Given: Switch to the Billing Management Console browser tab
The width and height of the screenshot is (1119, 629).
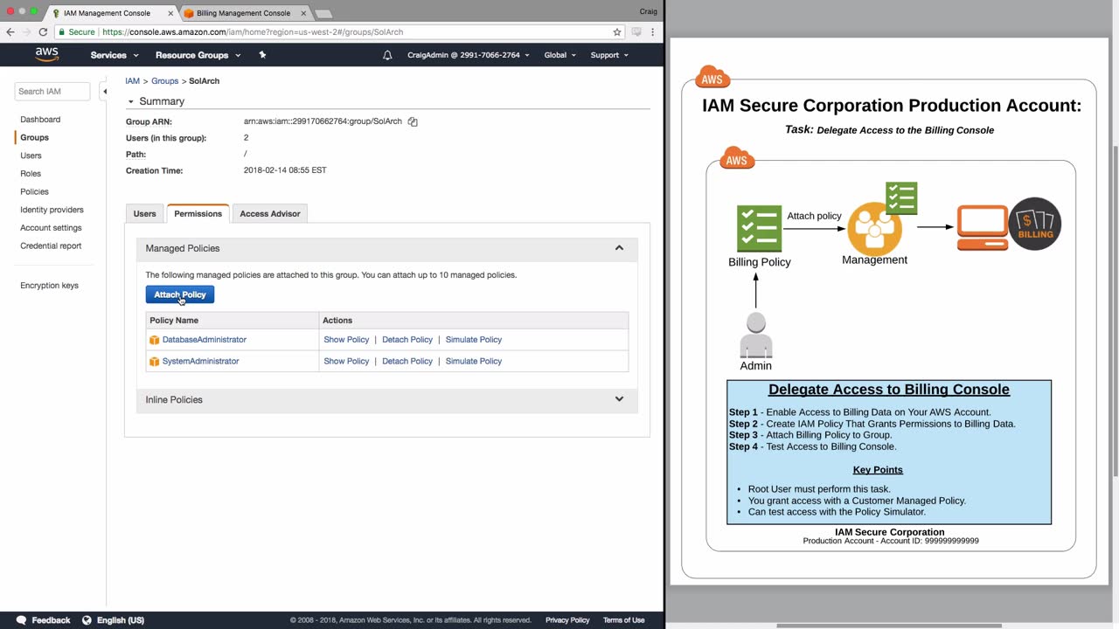Looking at the screenshot, I should click(243, 13).
